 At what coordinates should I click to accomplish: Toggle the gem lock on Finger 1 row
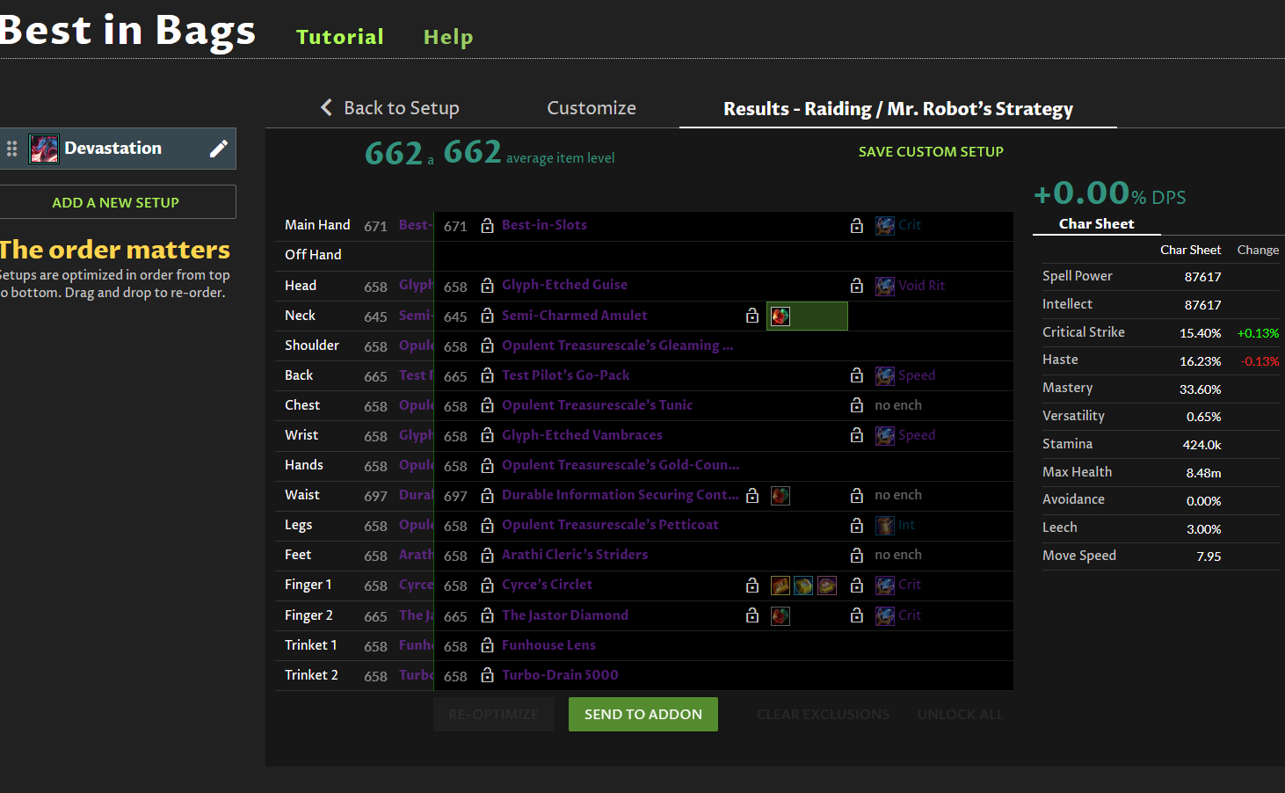click(x=752, y=586)
